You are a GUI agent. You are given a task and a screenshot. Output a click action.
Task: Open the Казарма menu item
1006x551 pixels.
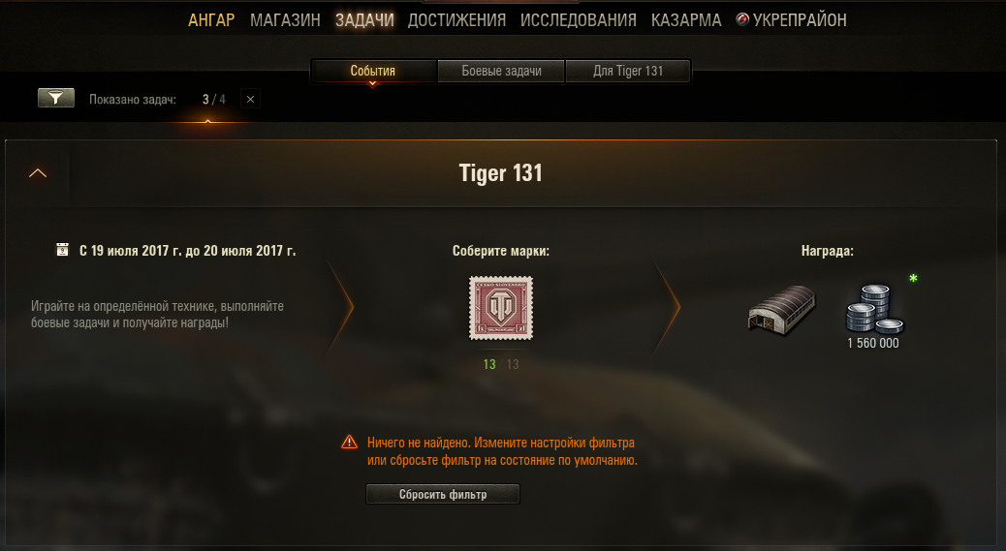tap(686, 20)
